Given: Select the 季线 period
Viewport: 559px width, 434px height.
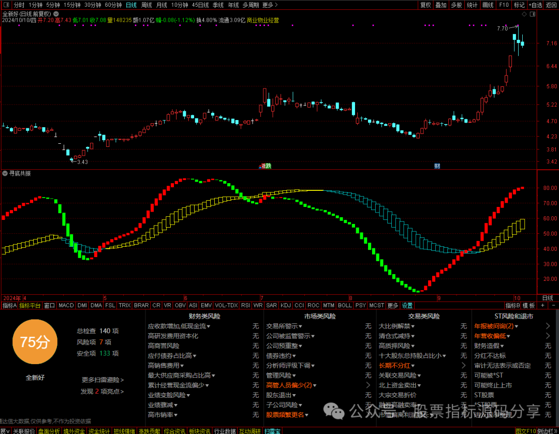Looking at the screenshot, I should (x=218, y=5).
